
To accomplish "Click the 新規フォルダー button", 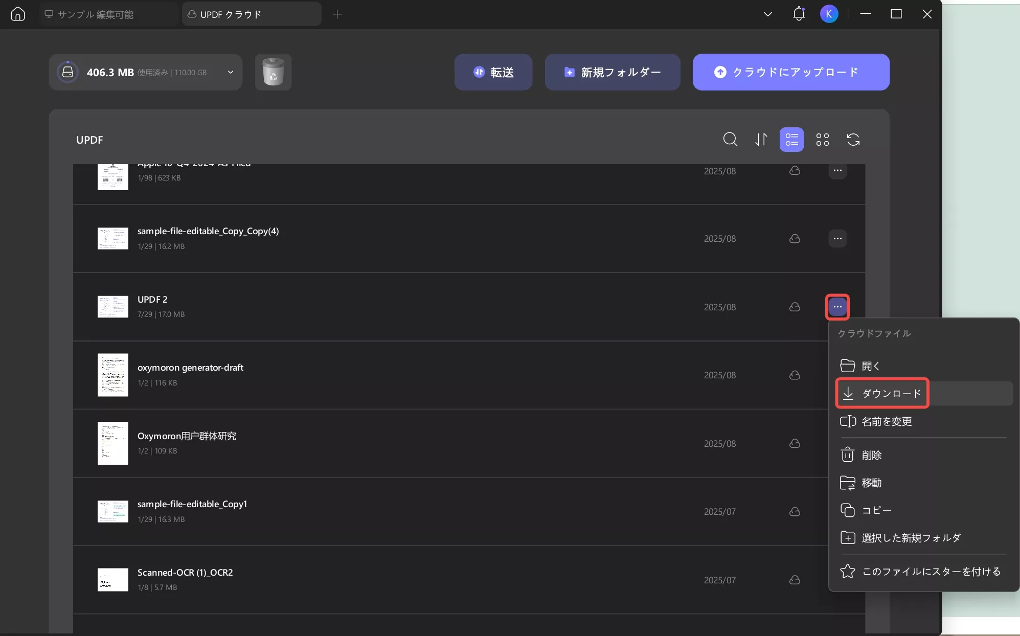I will tap(612, 72).
